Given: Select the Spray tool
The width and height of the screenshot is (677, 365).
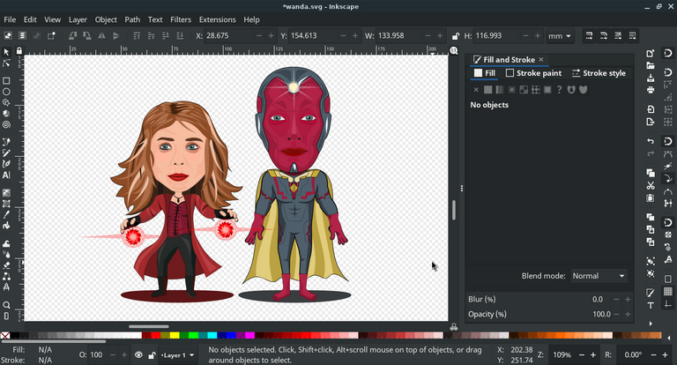Looking at the screenshot, I should pos(6,254).
